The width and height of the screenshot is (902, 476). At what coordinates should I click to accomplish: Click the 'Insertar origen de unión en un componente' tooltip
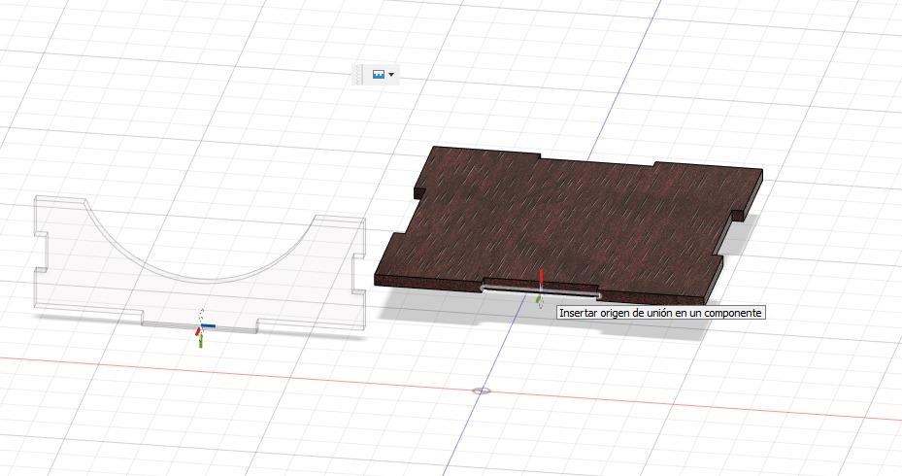pos(660,313)
